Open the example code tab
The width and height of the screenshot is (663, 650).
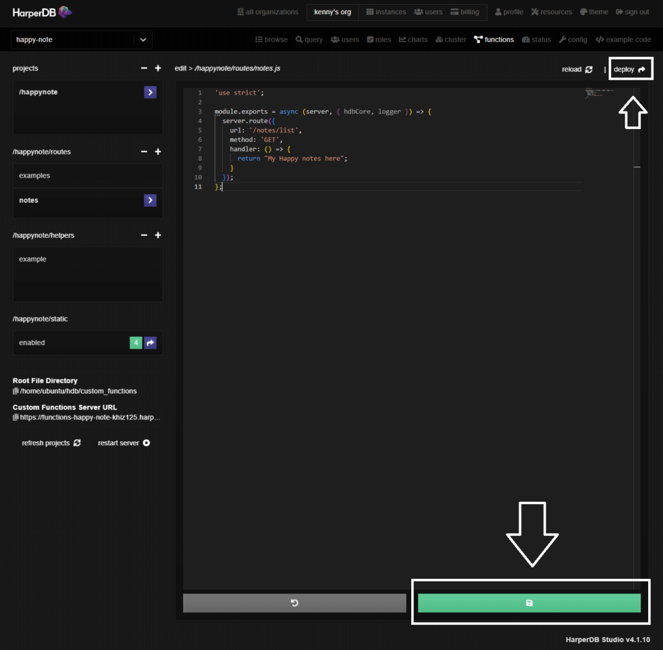[624, 40]
